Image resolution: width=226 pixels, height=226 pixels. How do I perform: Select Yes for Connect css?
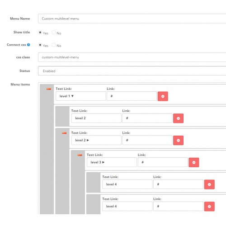coord(40,45)
